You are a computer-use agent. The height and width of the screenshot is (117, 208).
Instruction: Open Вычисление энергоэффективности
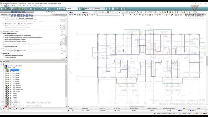(15, 51)
